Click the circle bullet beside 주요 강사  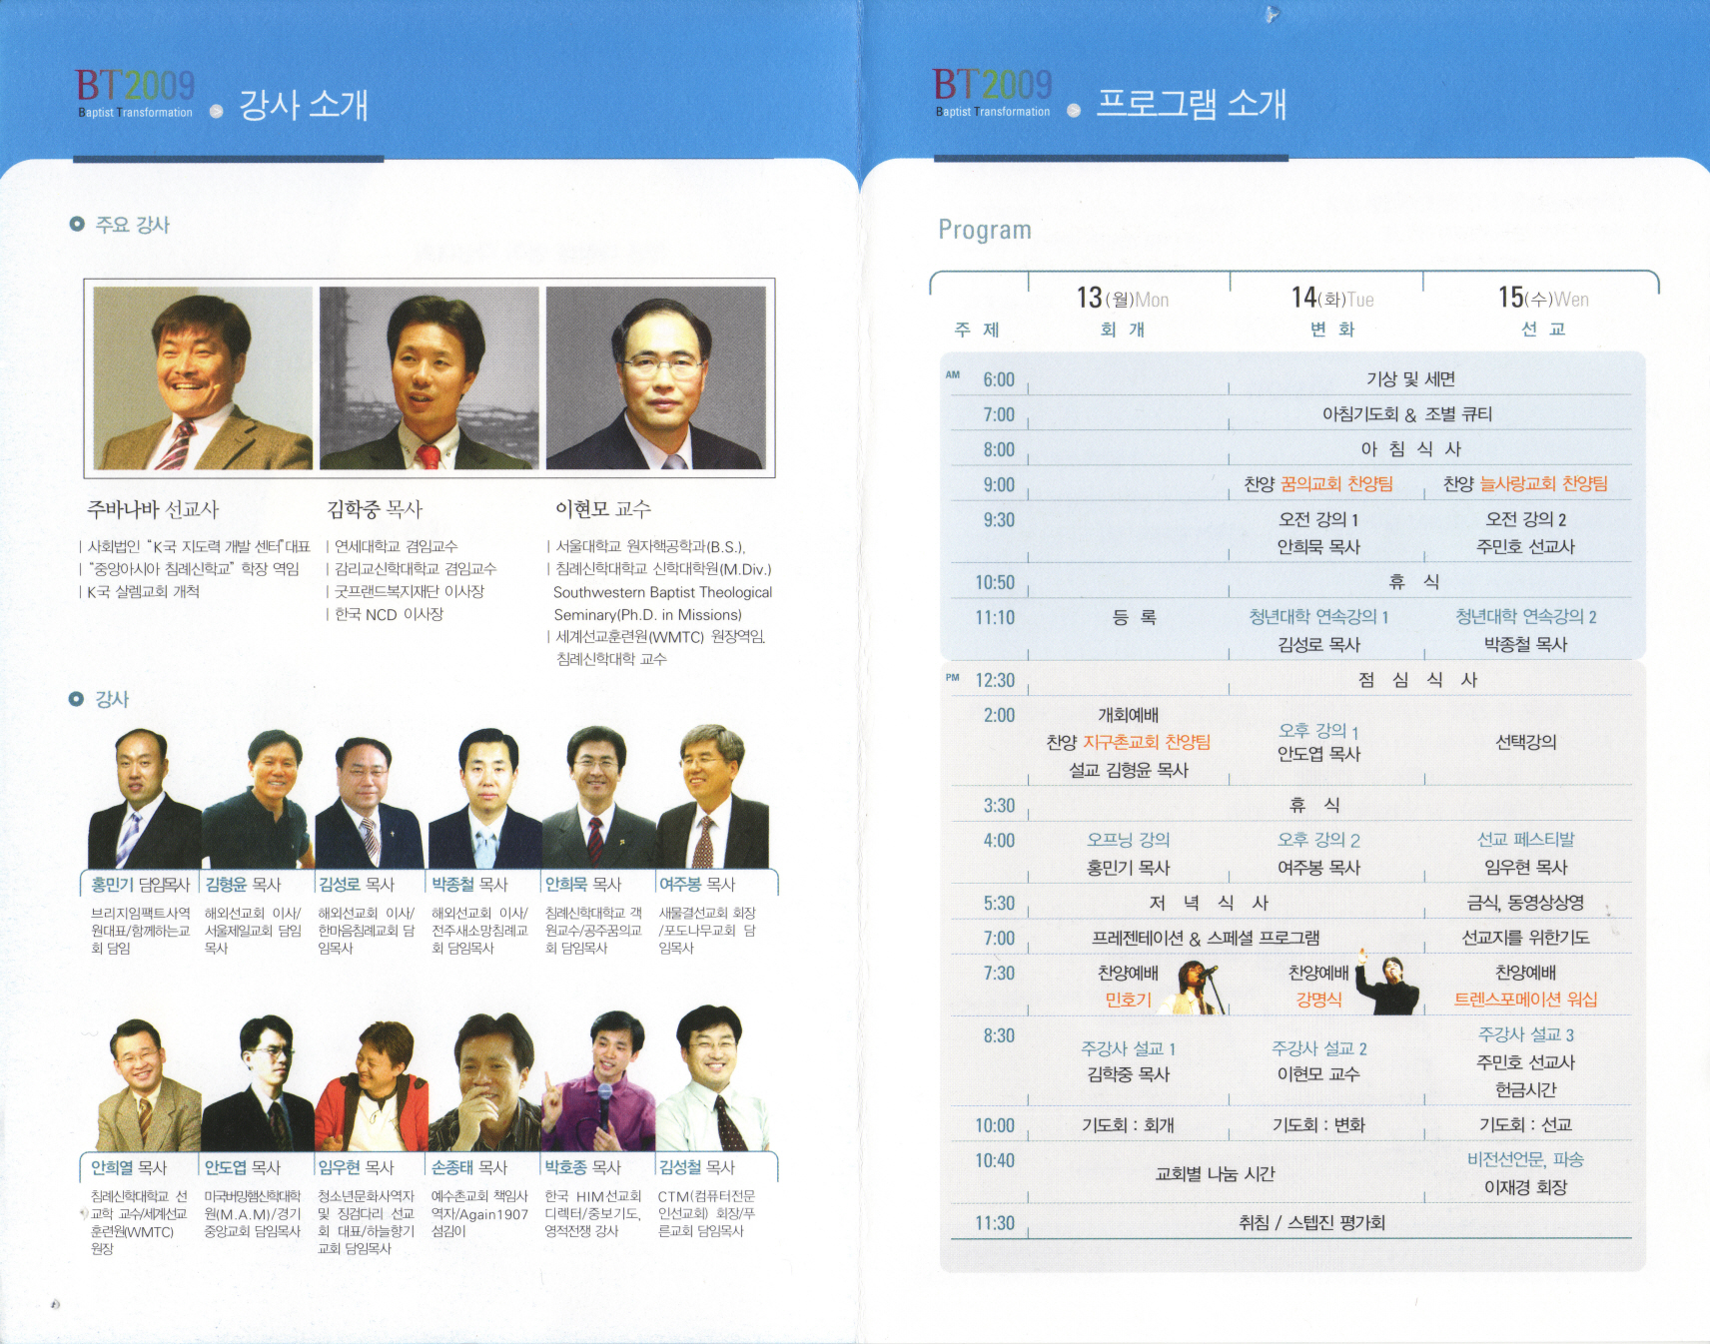pyautogui.click(x=77, y=224)
